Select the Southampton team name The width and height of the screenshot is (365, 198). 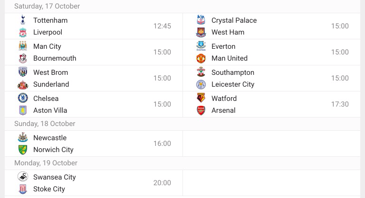(x=233, y=72)
